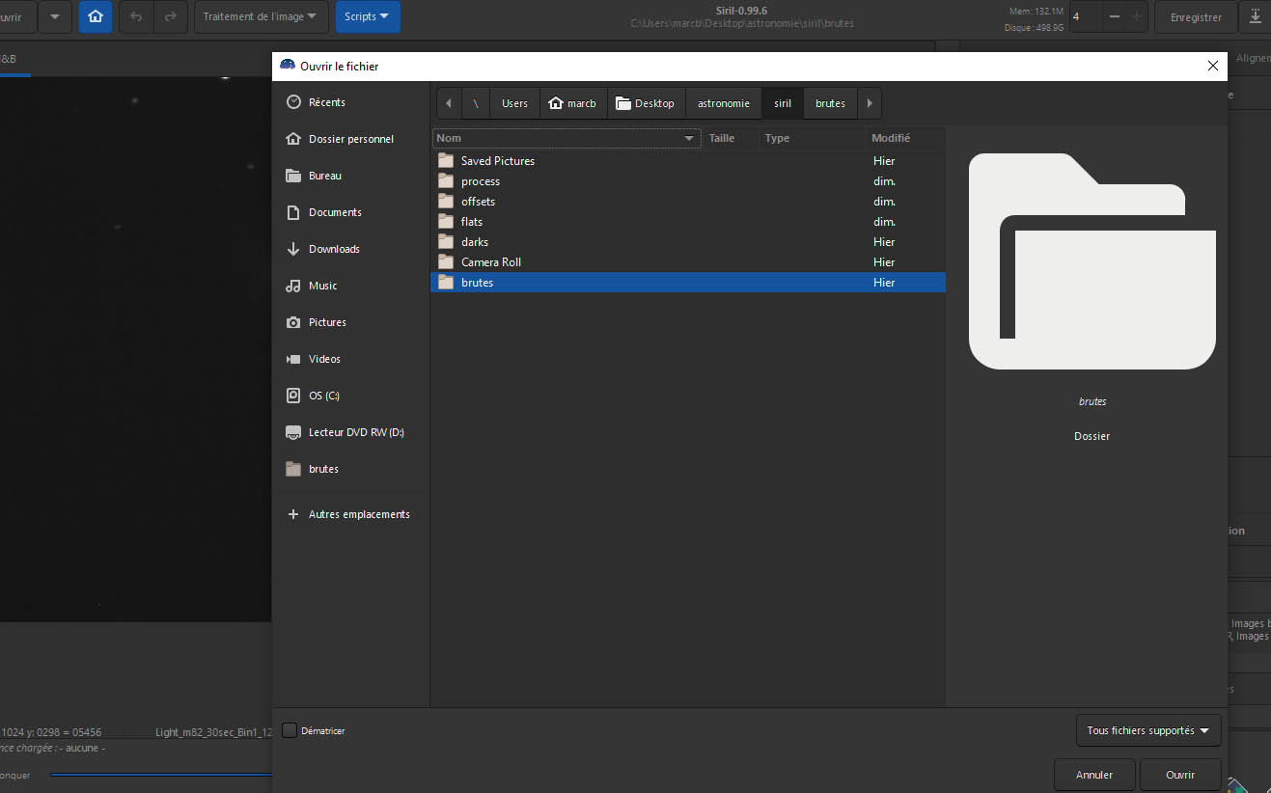Go to Dossier personnel location
Screen dimensions: 1271x793
(350, 139)
